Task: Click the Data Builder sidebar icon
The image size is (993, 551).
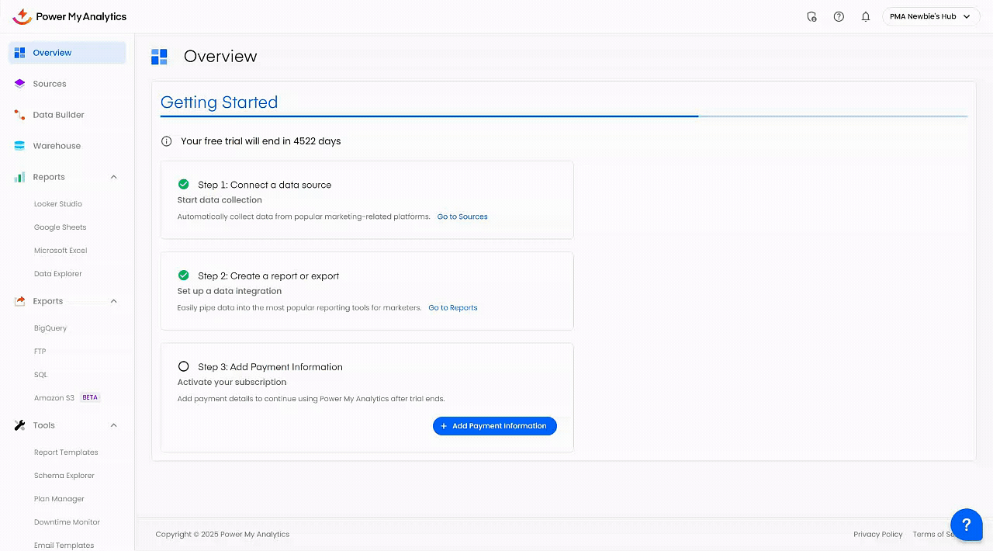Action: (20, 115)
